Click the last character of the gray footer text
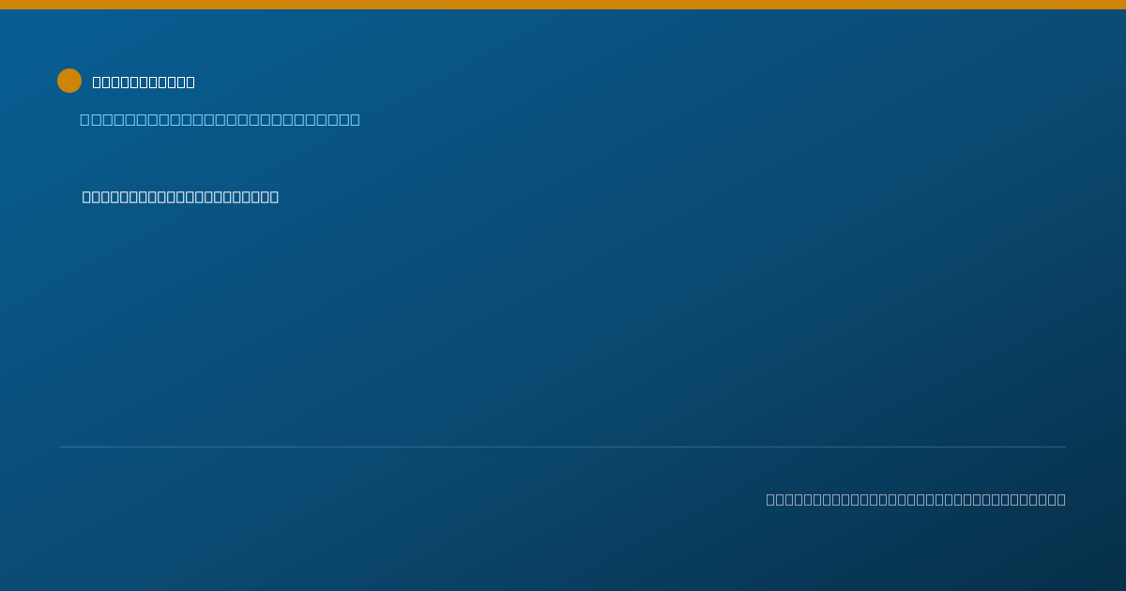This screenshot has width=1126, height=591. tap(1061, 500)
